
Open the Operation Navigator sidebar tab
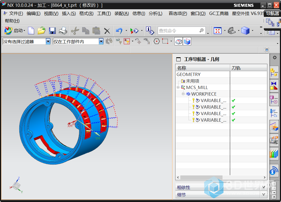pos(274,113)
